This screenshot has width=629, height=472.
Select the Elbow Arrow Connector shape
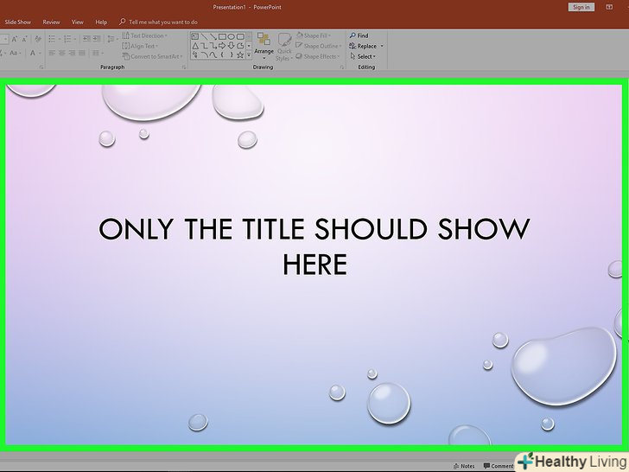(x=213, y=46)
